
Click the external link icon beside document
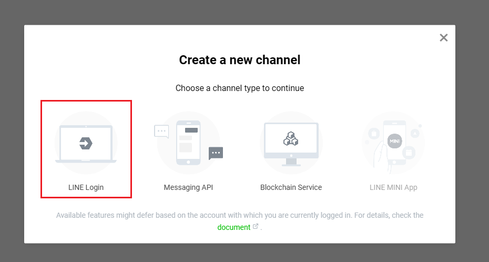[256, 226]
